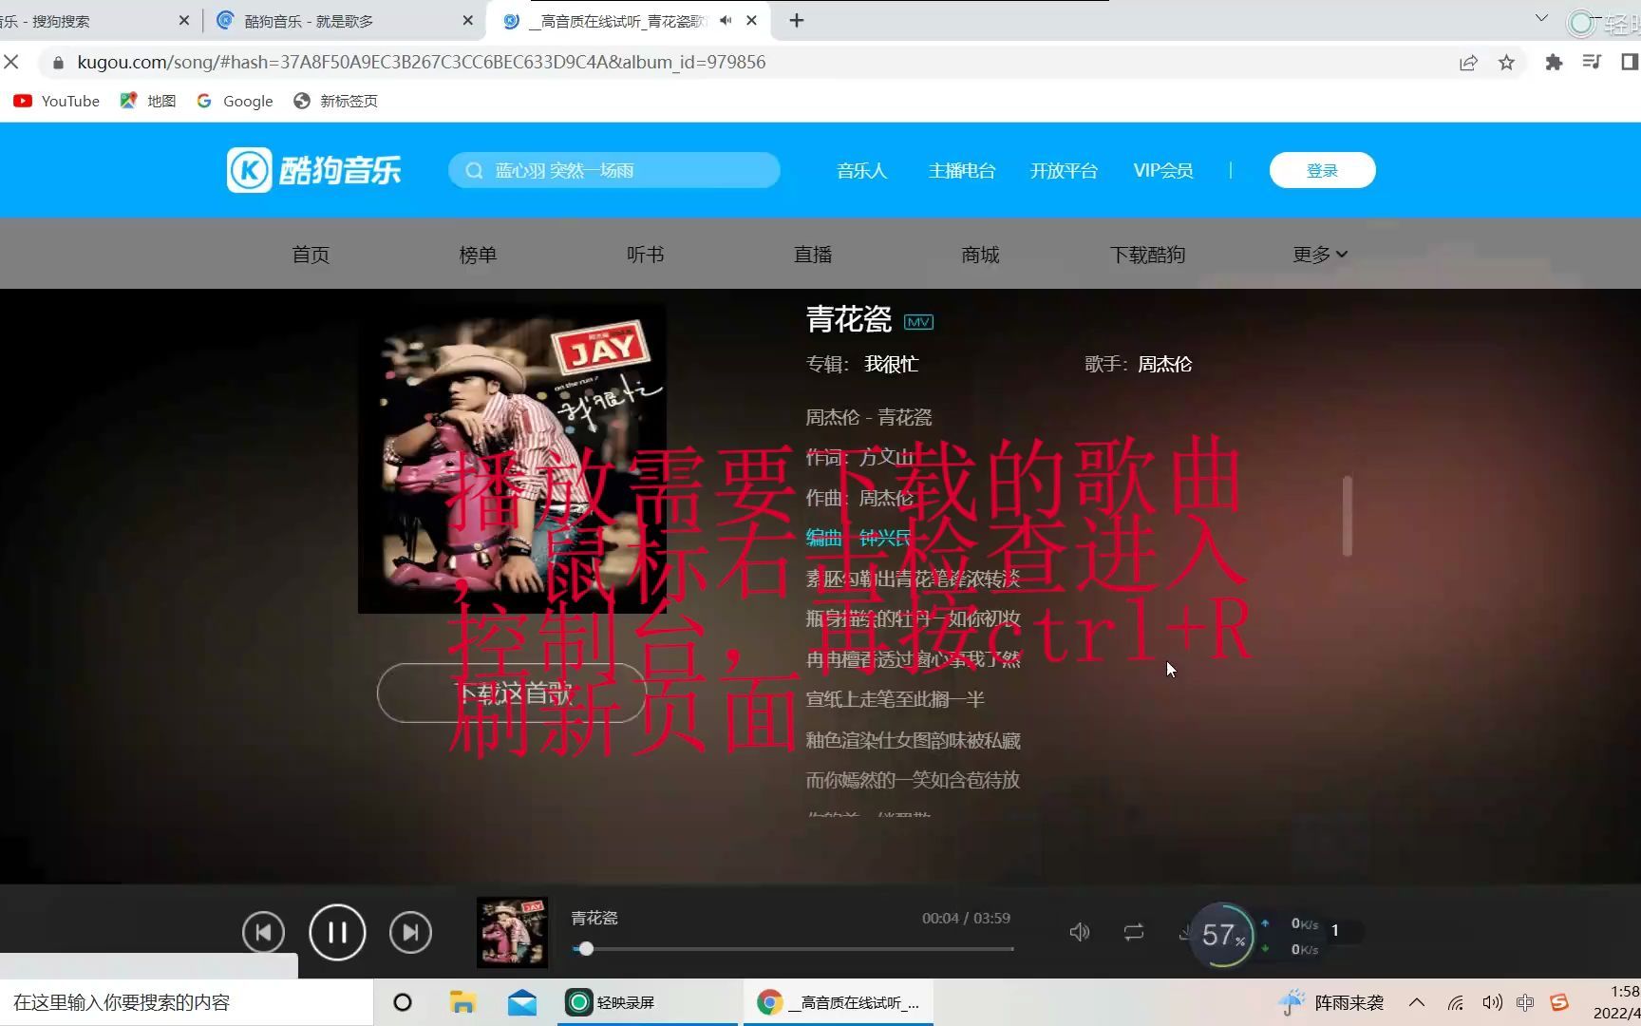
Task: Expand the 更多 navigation dropdown
Action: [x=1318, y=254]
